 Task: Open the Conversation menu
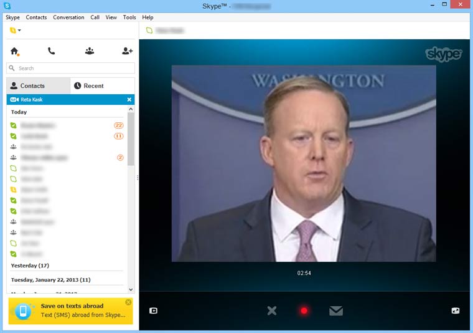pos(68,17)
